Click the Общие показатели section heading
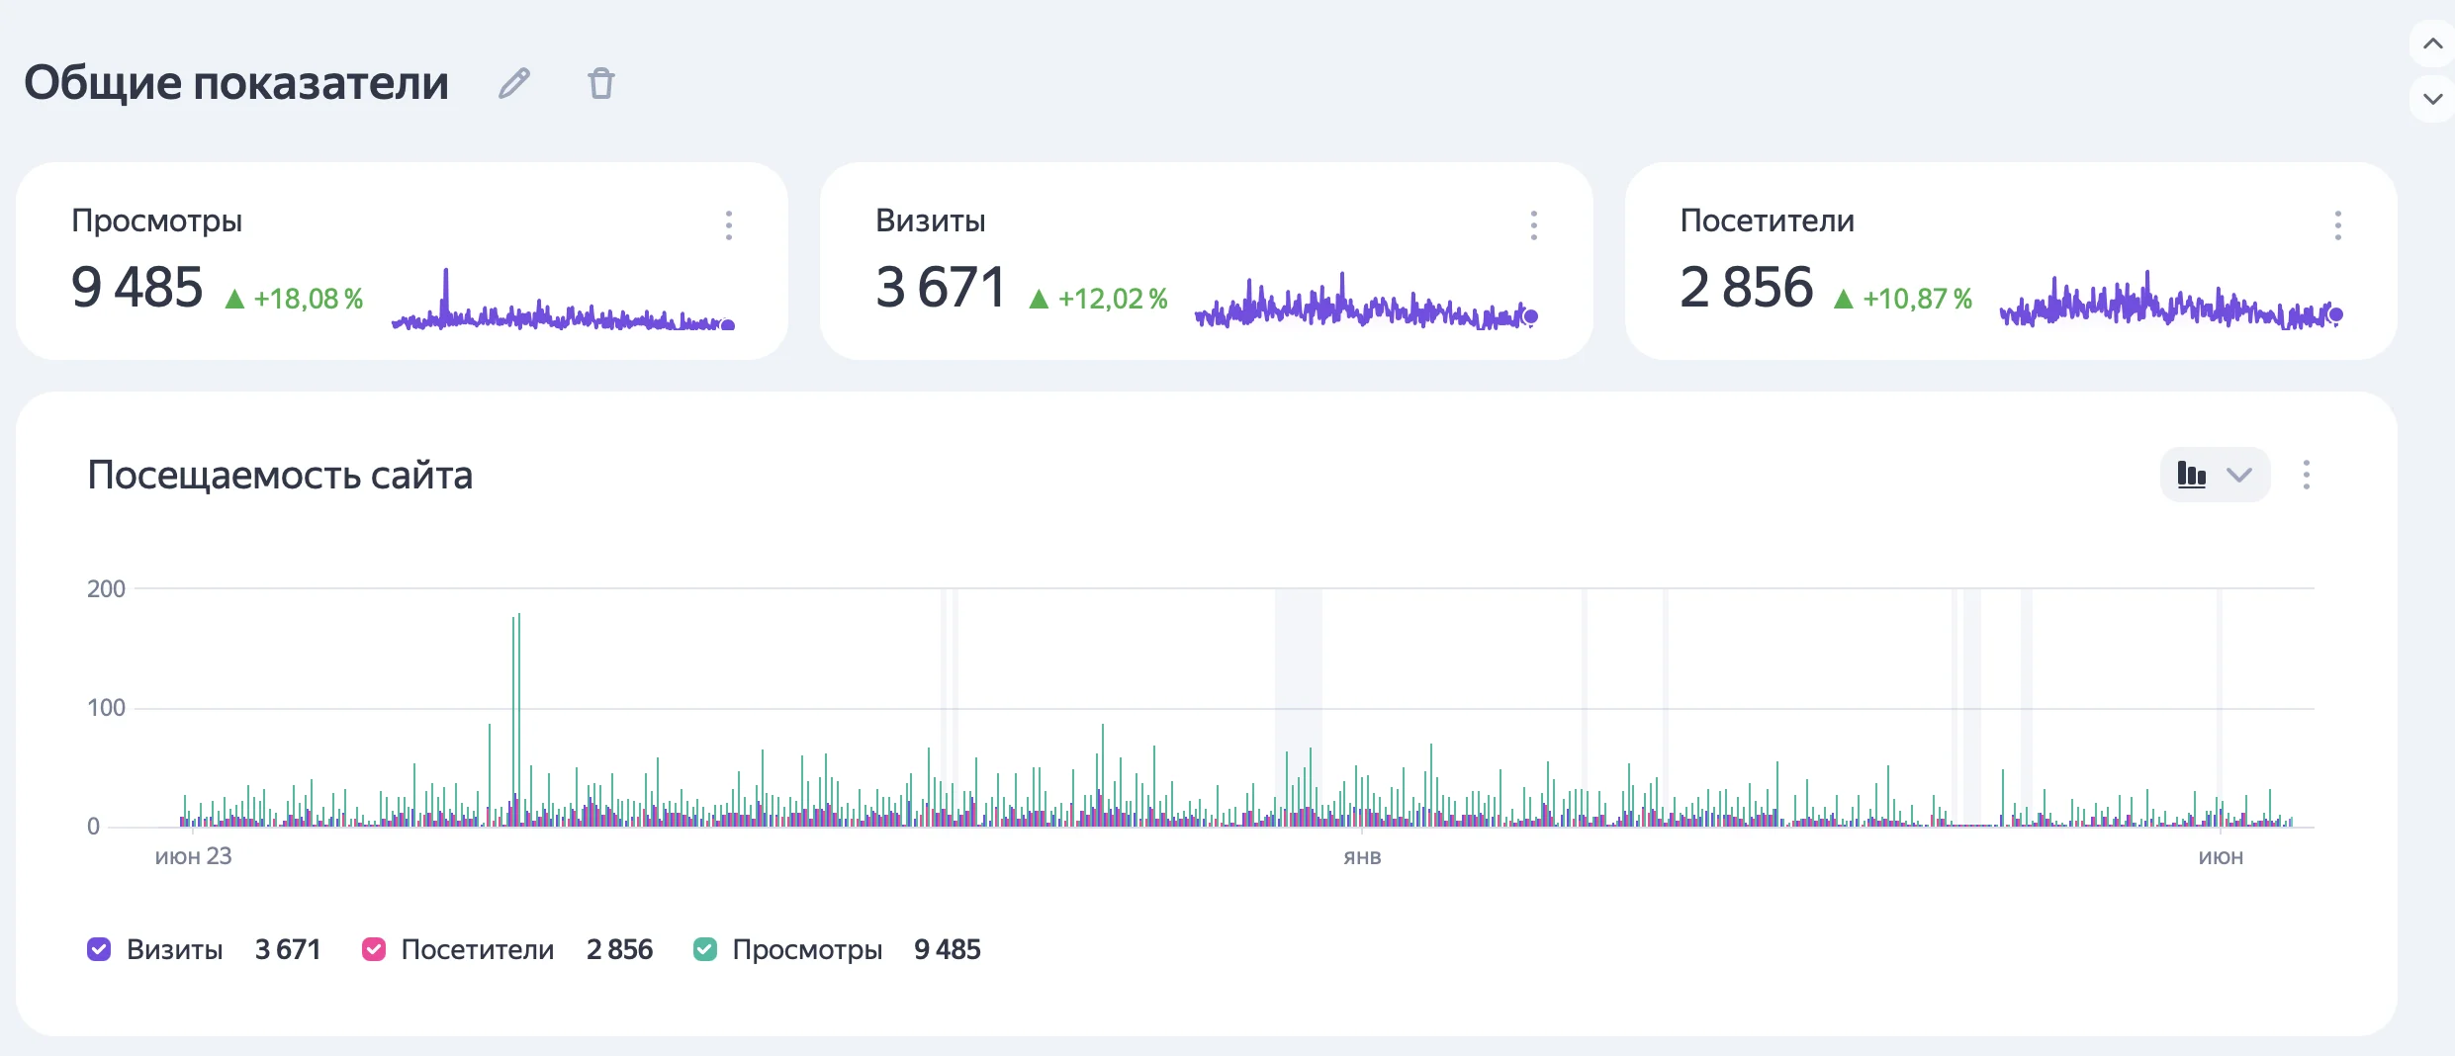 [236, 83]
